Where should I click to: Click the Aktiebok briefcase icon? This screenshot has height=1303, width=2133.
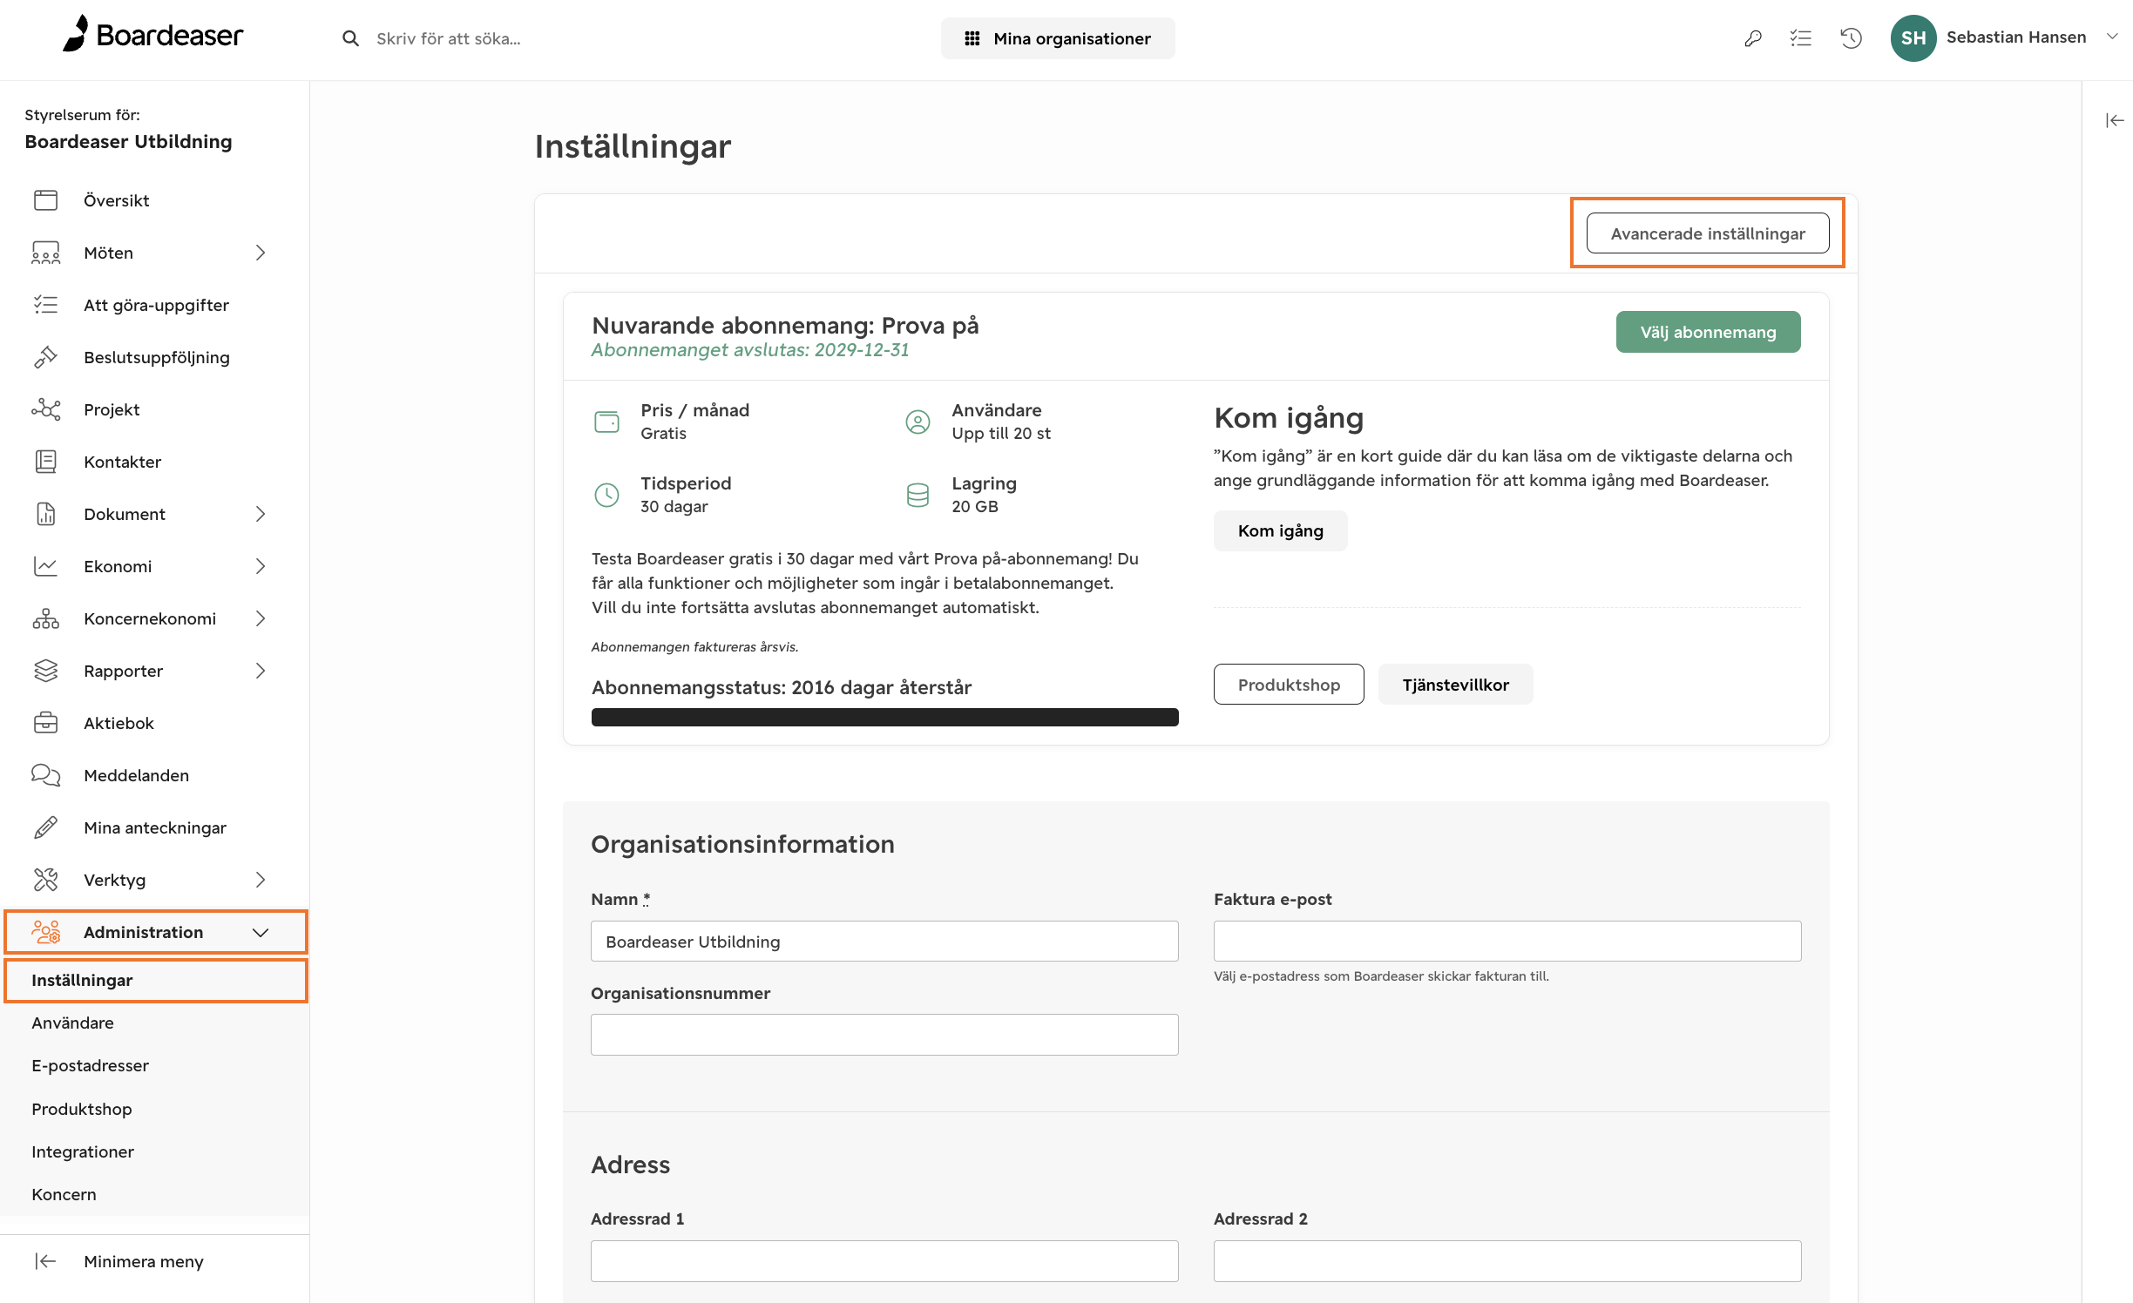point(45,723)
